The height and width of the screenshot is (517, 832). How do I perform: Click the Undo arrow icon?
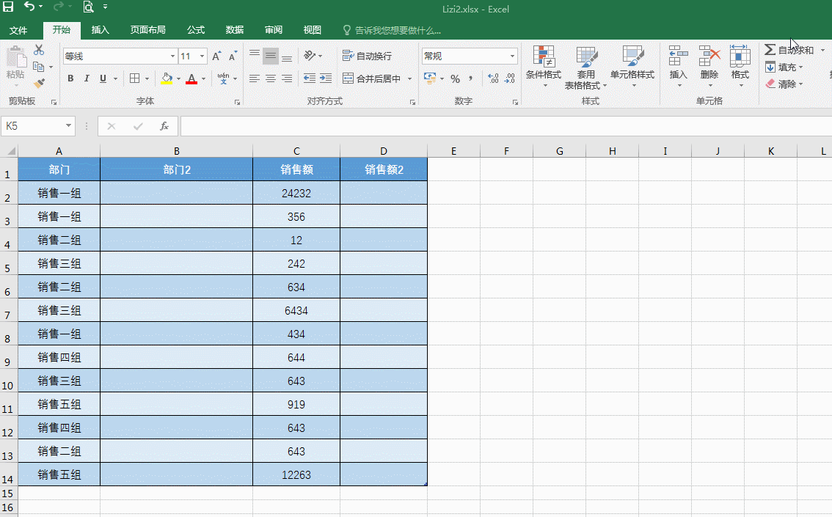29,7
